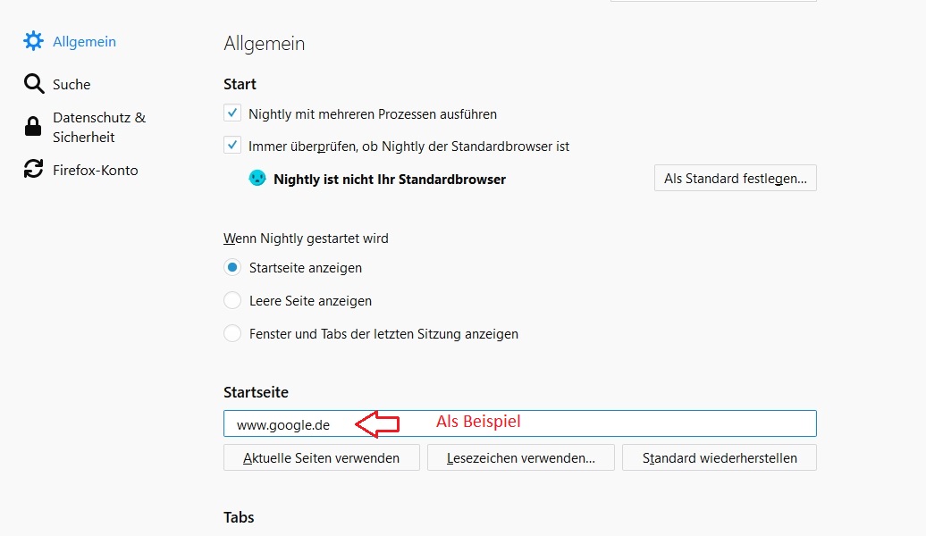This screenshot has width=926, height=536.
Task: Toggle 'Nightly mit mehreren Prozessen ausführen' checkbox
Action: point(232,113)
